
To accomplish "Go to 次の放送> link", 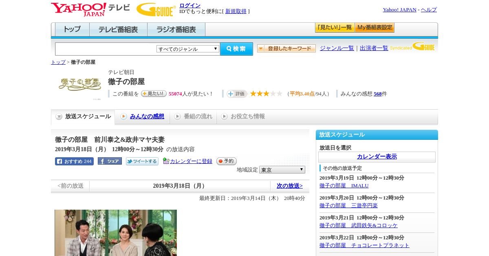I will [x=290, y=186].
